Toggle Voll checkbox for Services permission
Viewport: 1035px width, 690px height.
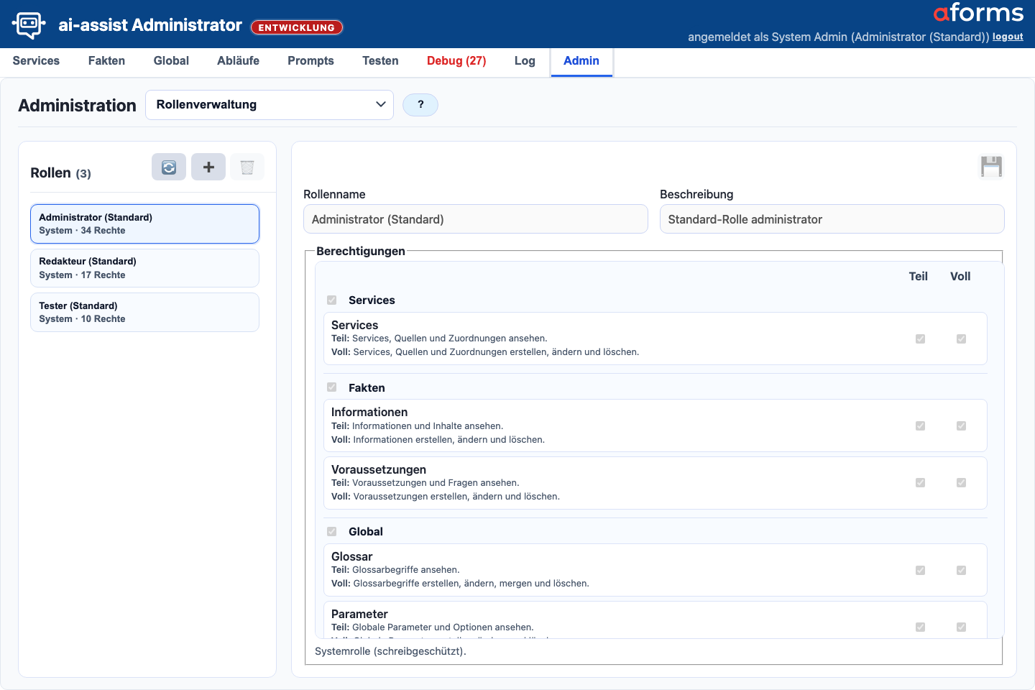[961, 339]
